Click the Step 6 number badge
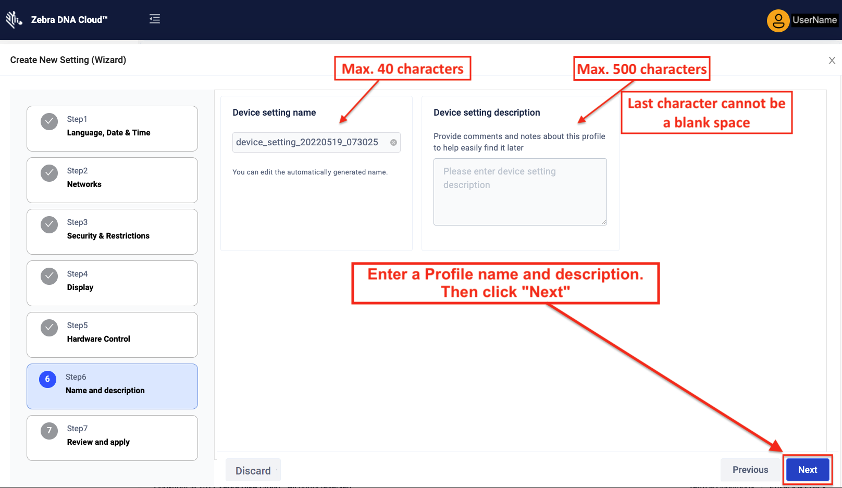The image size is (842, 488). point(47,379)
